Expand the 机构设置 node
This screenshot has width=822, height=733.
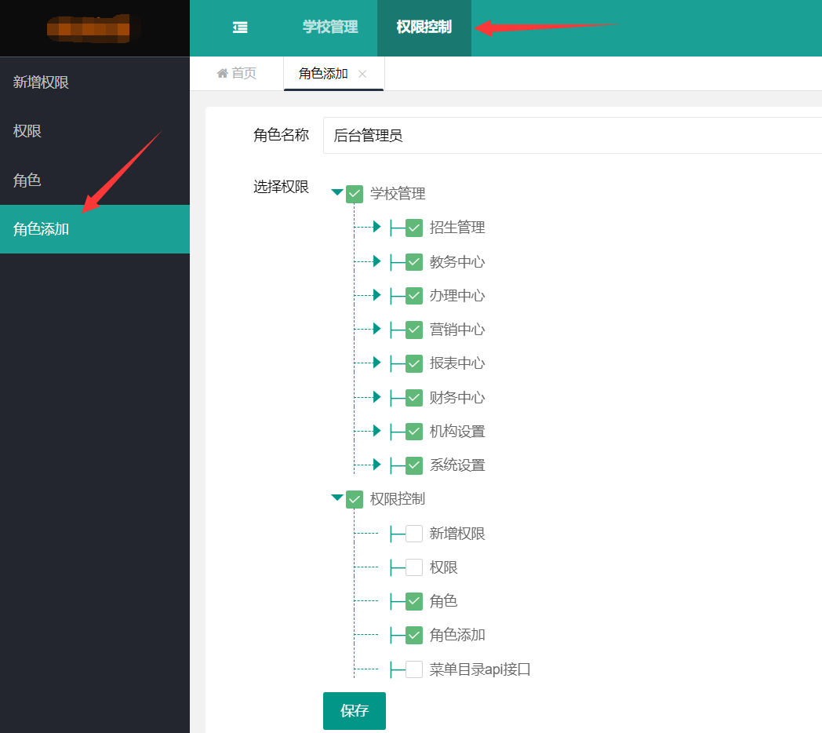click(x=376, y=431)
